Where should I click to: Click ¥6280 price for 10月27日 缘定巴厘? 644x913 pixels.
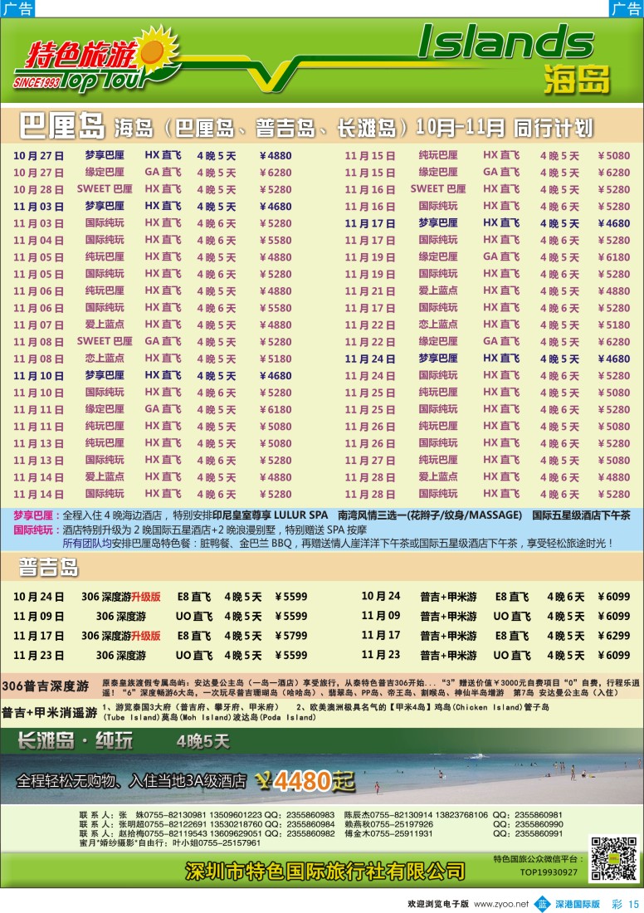[x=276, y=173]
